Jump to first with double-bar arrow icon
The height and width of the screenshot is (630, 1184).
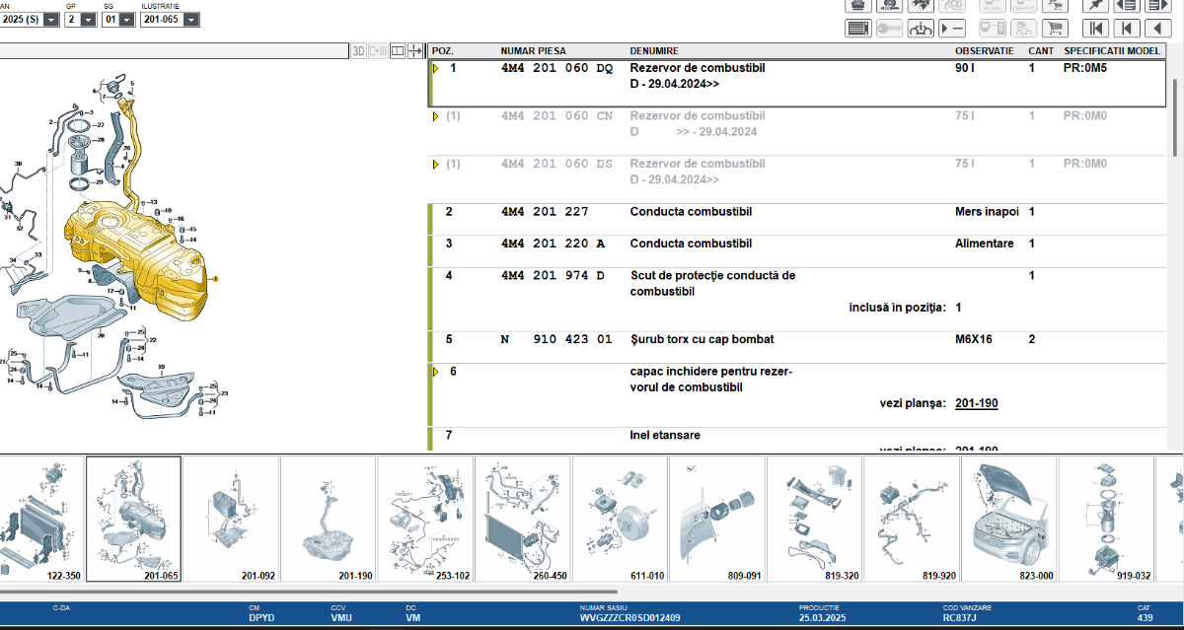tap(1093, 28)
